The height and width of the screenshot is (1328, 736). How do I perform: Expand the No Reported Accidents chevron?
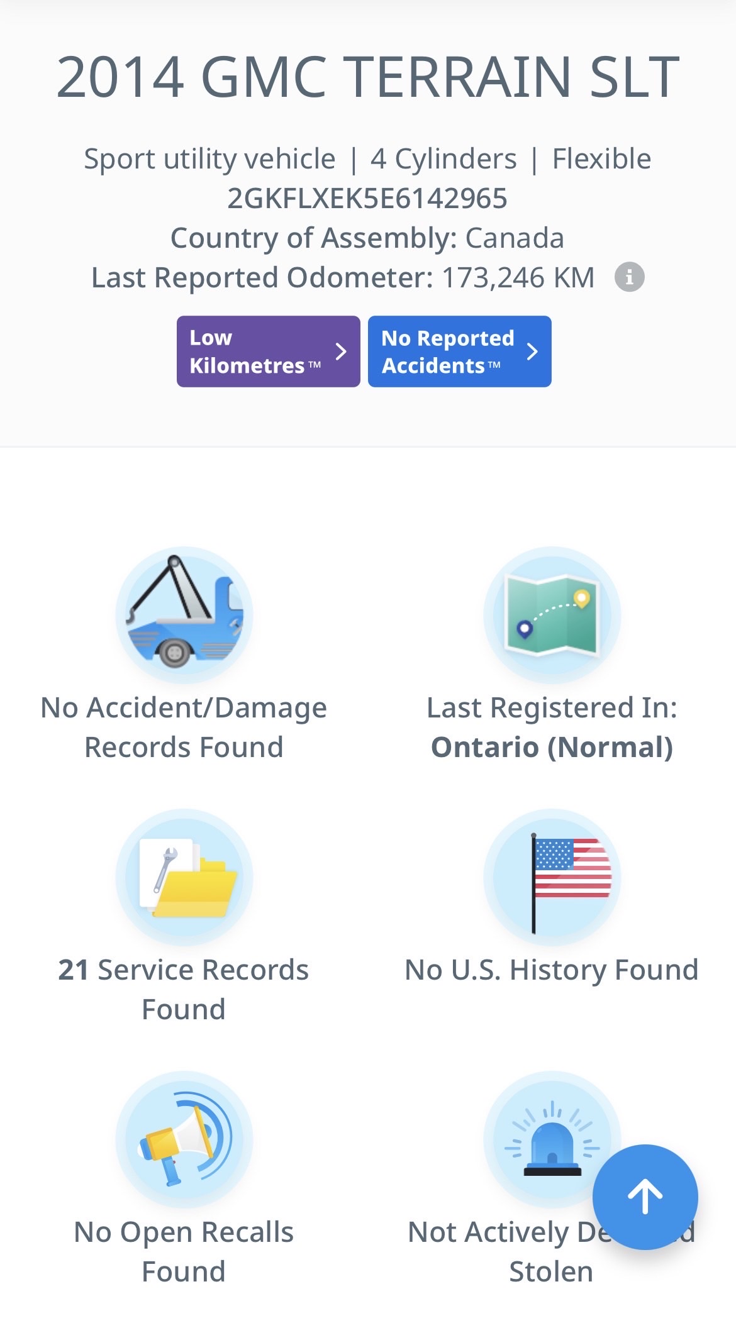(532, 351)
